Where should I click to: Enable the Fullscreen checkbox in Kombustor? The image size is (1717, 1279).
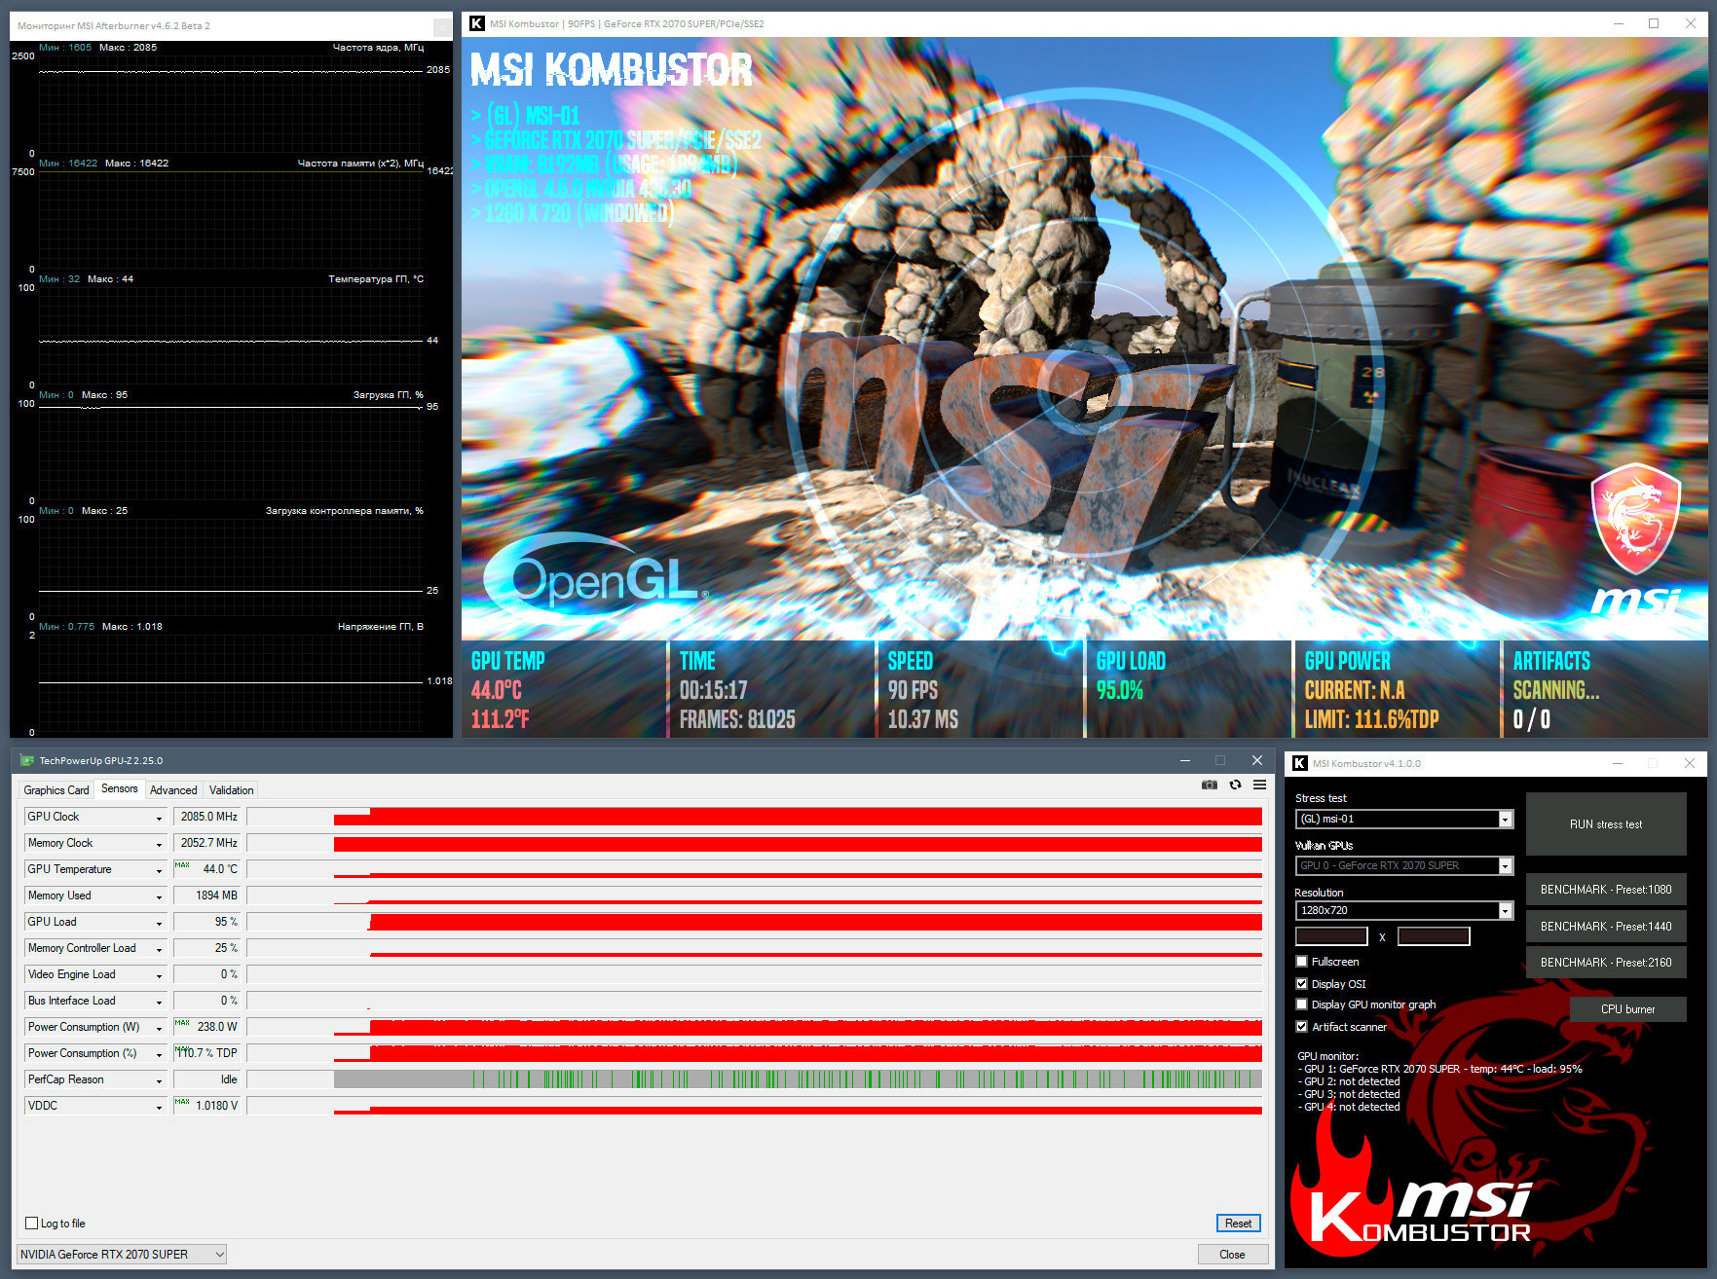point(1302,962)
